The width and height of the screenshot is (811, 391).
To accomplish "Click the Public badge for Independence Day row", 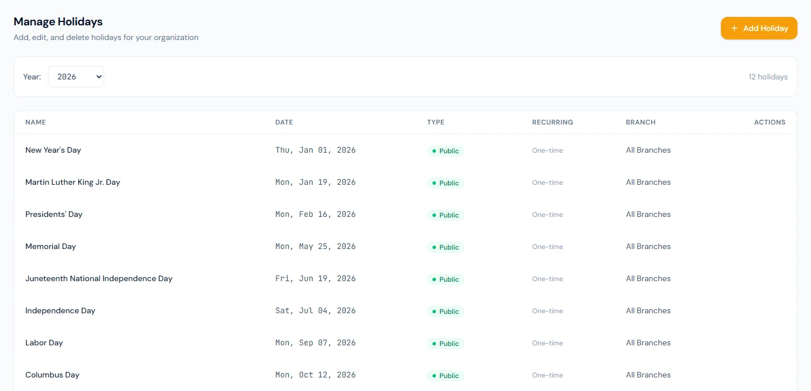I will point(445,312).
